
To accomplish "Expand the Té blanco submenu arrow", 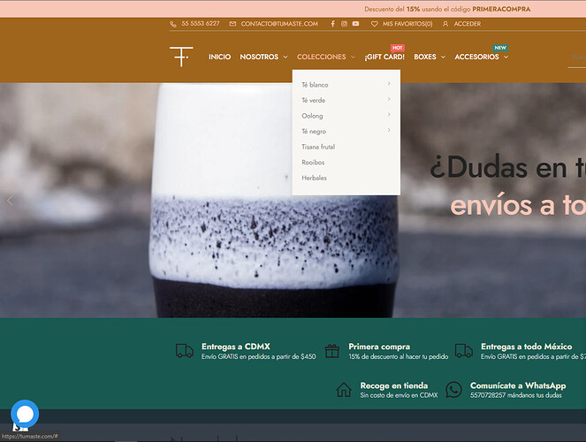I will 389,83.
